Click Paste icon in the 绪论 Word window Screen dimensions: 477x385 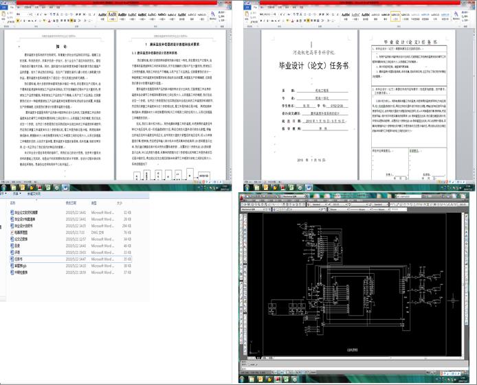click(4, 16)
